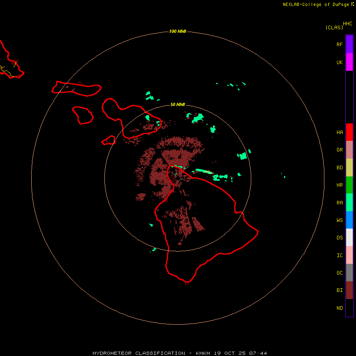The height and width of the screenshot is (356, 356).
Task: Click the GC legend label
Action: 339,273
